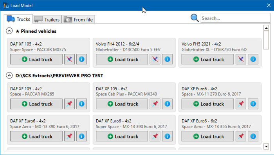Focus the Search input field
The width and height of the screenshot is (274, 155).
pos(235,18)
